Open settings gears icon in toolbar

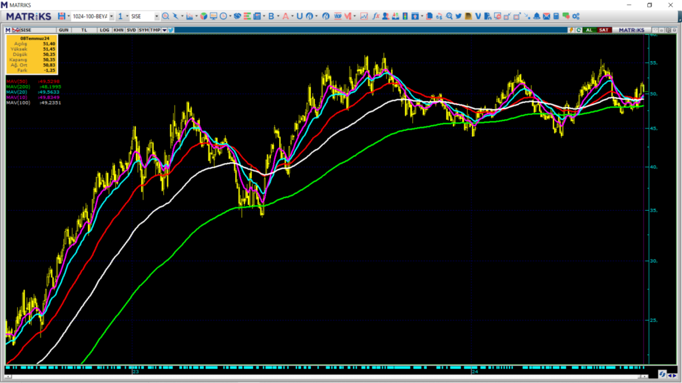click(x=575, y=16)
